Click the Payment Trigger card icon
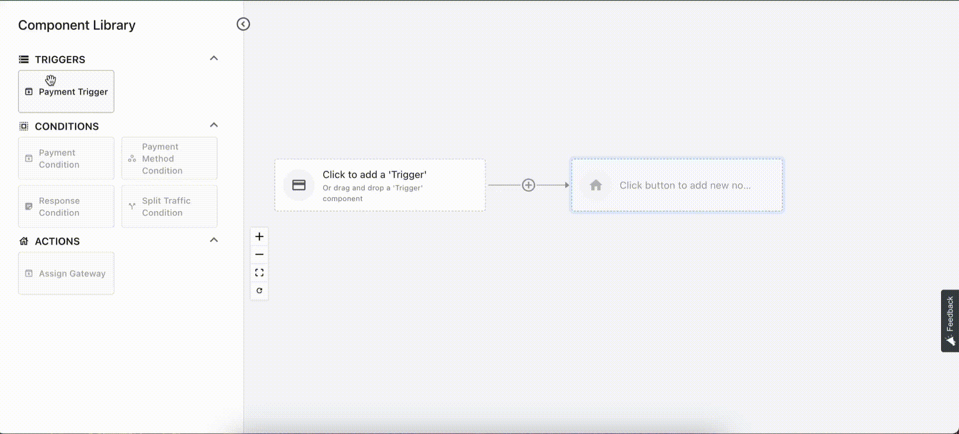The image size is (959, 434). coord(29,92)
